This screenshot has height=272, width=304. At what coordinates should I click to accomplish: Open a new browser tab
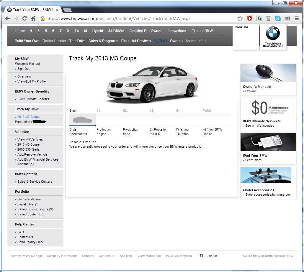click(67, 10)
